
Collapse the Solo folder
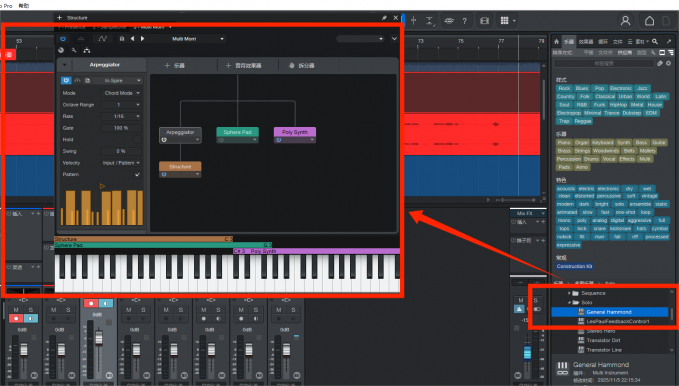(x=569, y=302)
